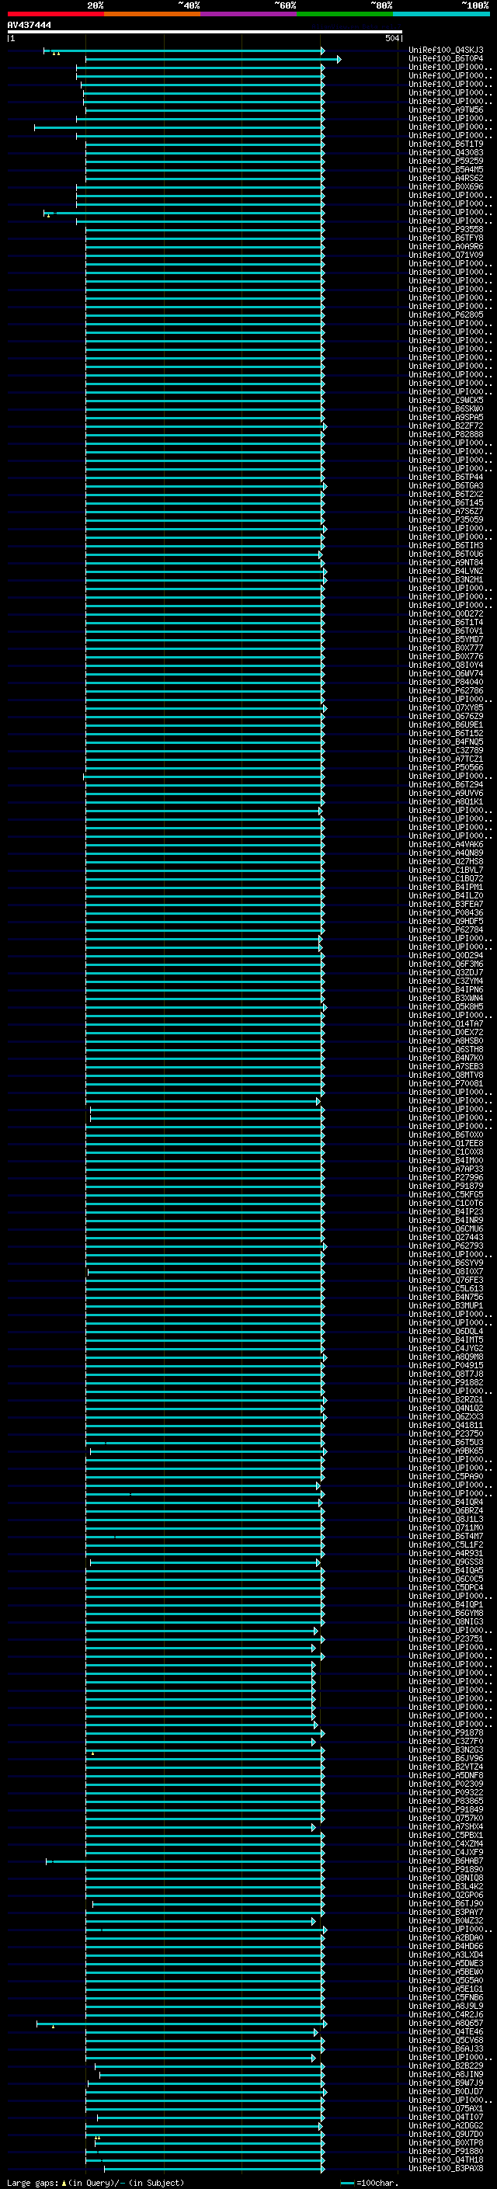Open subject UniRef100_B0WZ32
Image resolution: width=497 pixels, height=2189 pixels.
(x=446, y=1921)
